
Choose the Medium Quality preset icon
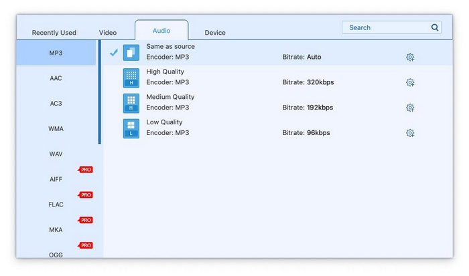pos(131,103)
